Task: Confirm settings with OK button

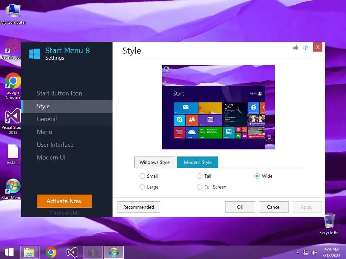Action: pyautogui.click(x=240, y=207)
